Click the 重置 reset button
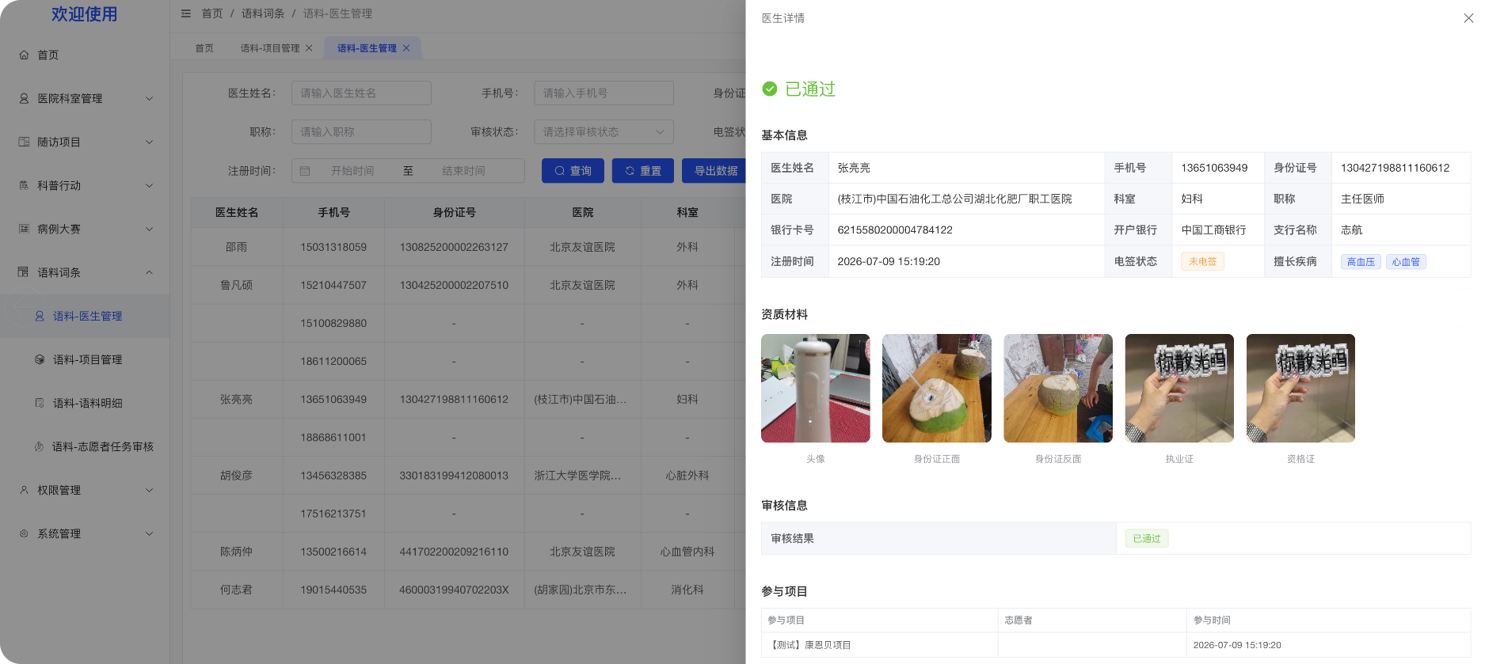 pos(643,171)
